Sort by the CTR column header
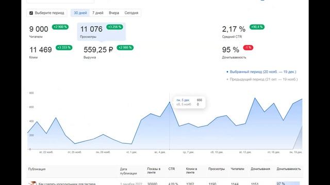This screenshot has height=185, width=330. pos(172,169)
